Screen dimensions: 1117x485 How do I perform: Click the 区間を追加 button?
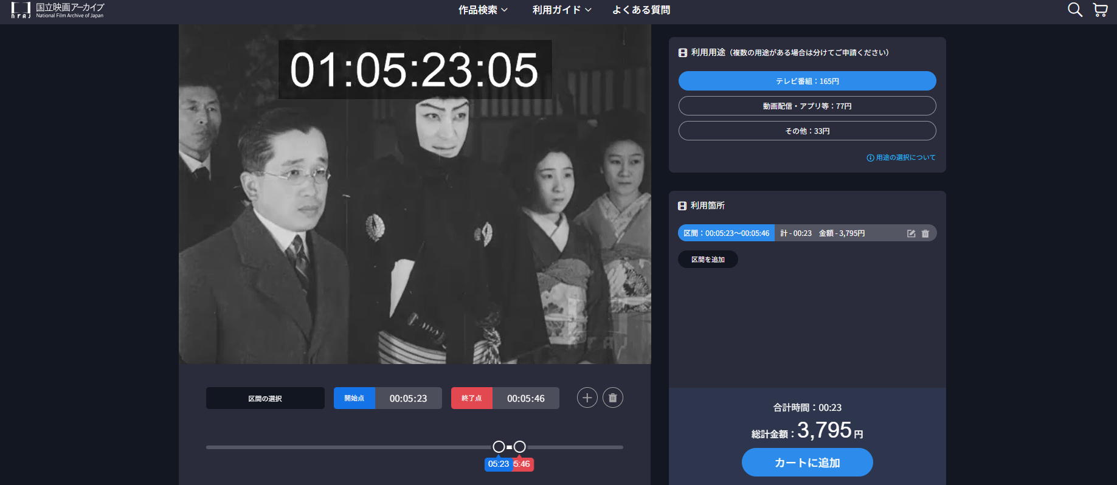pyautogui.click(x=708, y=260)
